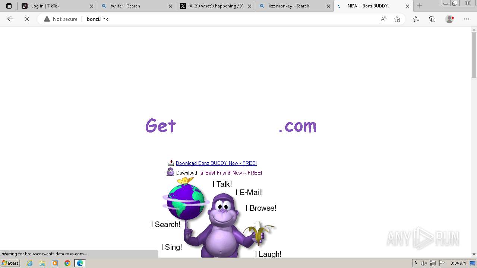Launch Internet Explorer from the taskbar
The height and width of the screenshot is (268, 477).
[x=30, y=263]
